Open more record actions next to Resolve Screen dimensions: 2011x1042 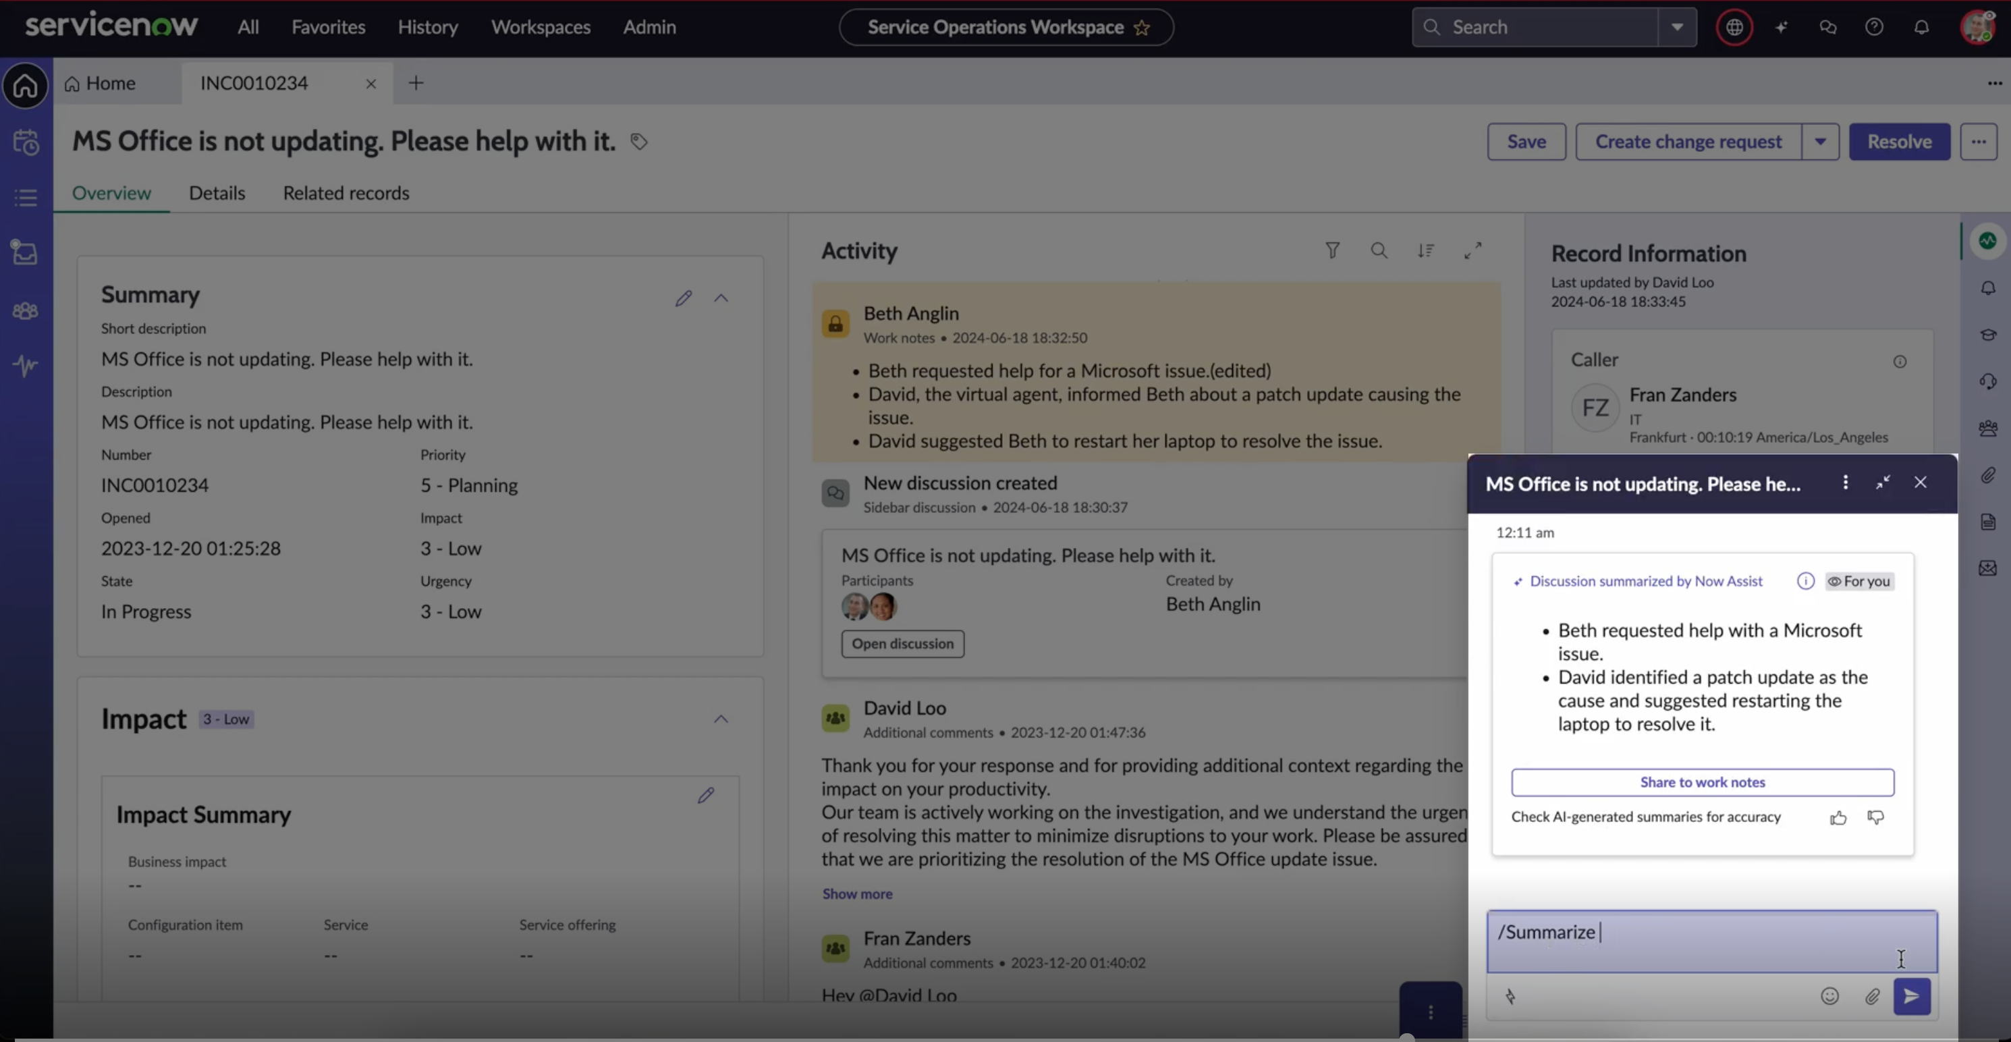1978,142
